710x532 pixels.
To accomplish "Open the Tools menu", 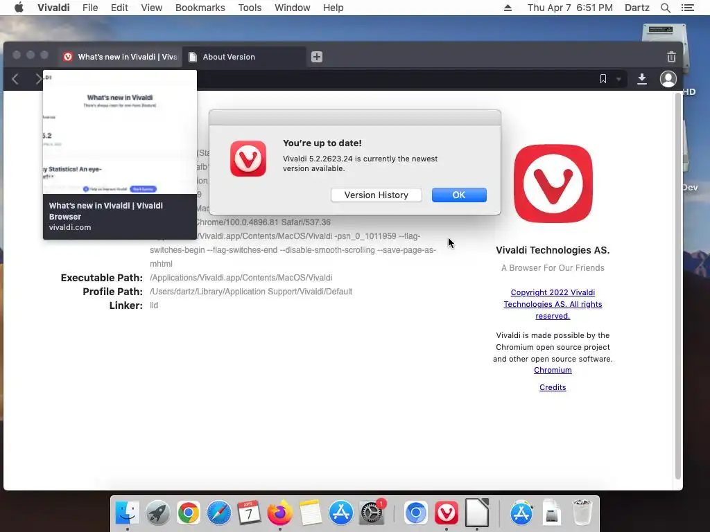I will click(x=250, y=8).
